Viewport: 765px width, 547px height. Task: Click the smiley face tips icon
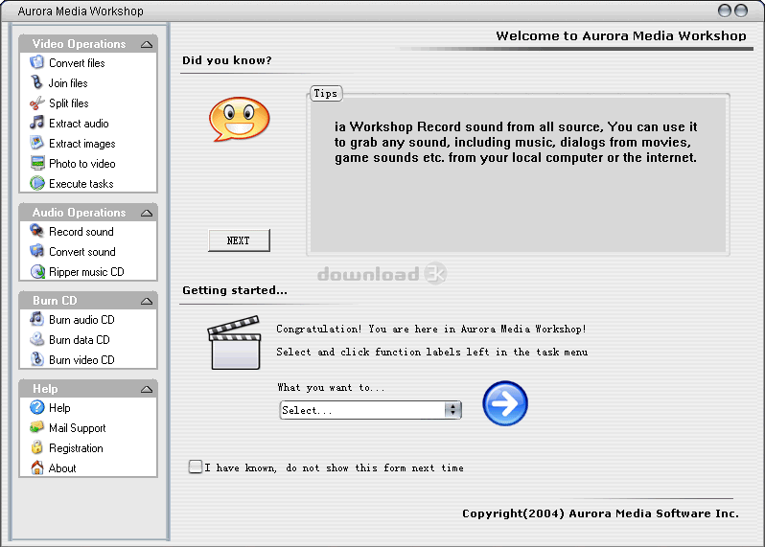coord(239,119)
